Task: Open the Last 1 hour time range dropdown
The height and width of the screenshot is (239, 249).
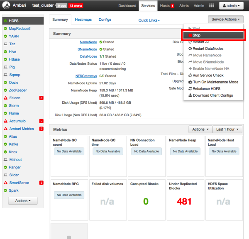Action: pos(228,129)
